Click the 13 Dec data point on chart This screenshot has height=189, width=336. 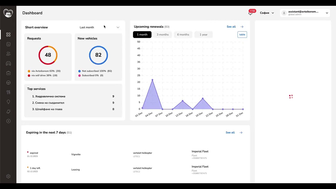[183, 101]
